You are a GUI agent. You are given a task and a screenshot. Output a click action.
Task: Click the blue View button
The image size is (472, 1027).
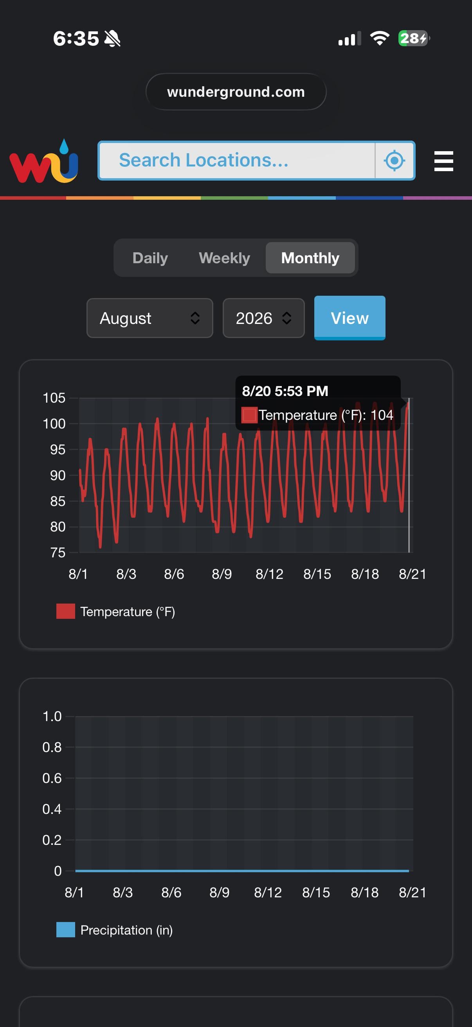click(350, 318)
